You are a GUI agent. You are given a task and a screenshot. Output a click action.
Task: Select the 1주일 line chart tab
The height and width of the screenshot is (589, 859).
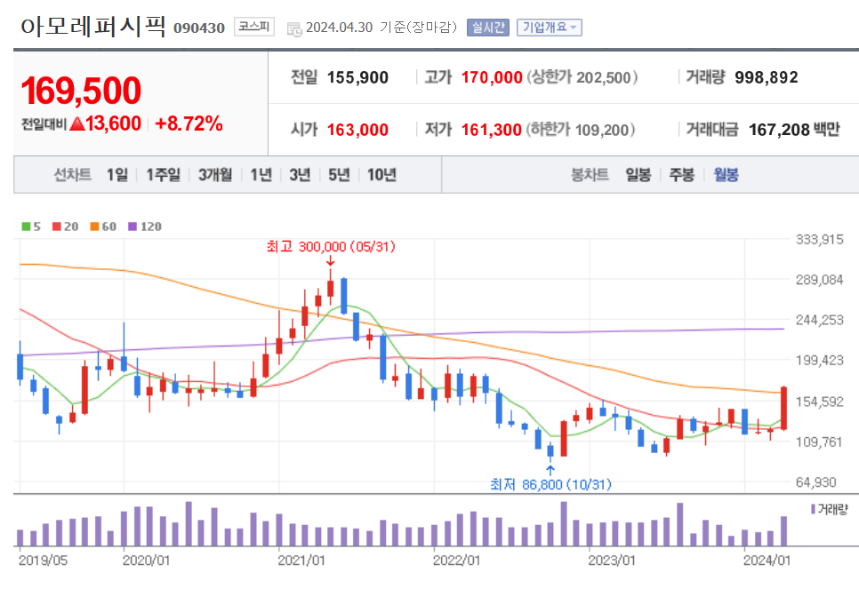click(x=164, y=175)
